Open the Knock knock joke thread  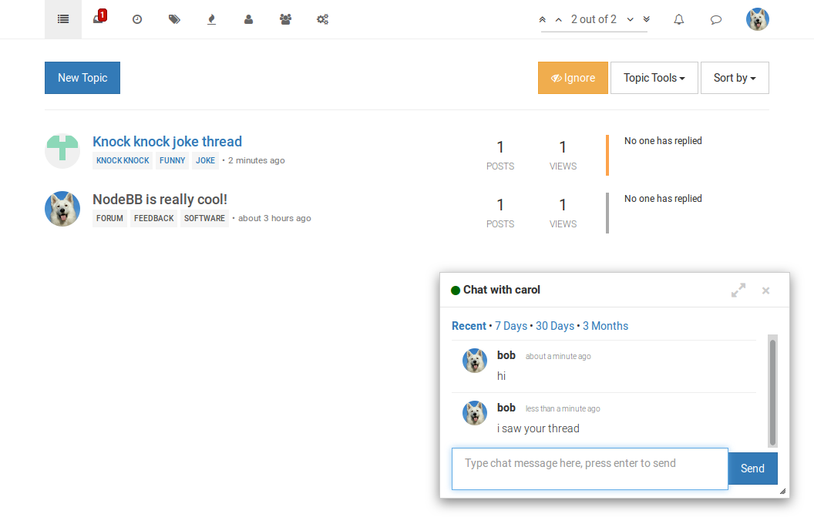[166, 141]
